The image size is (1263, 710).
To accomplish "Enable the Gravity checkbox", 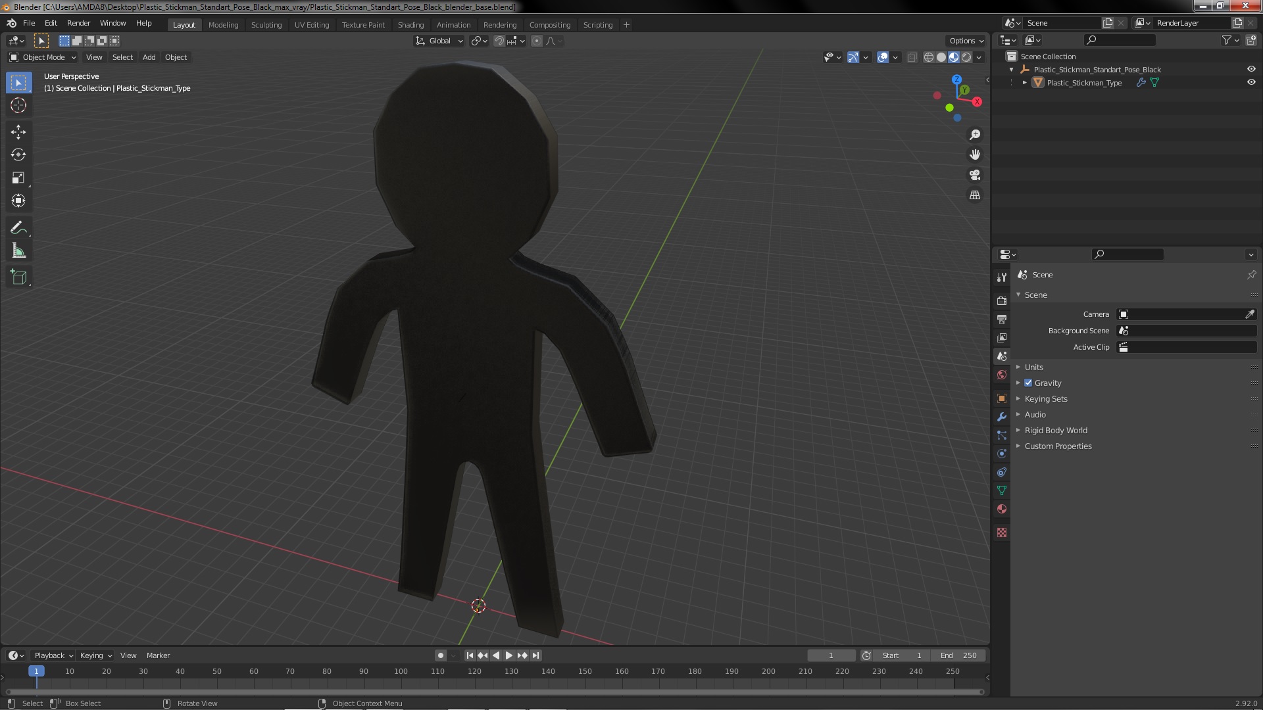I will (x=1028, y=383).
